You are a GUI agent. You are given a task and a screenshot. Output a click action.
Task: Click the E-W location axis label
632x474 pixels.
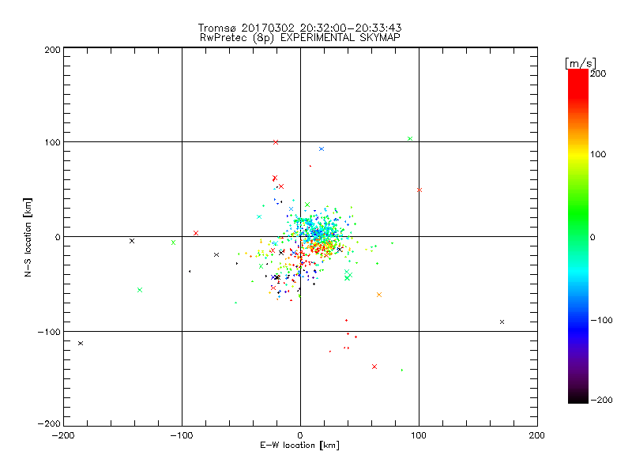(299, 445)
